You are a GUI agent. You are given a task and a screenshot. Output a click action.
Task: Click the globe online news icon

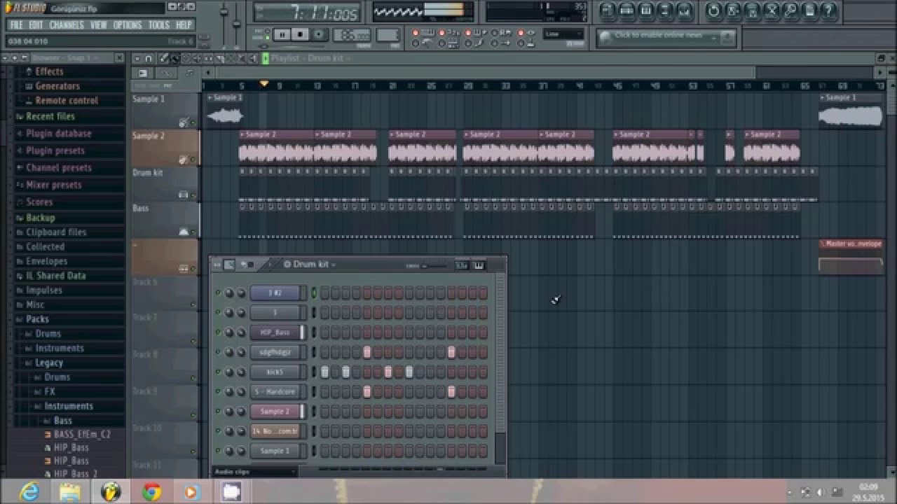point(605,38)
